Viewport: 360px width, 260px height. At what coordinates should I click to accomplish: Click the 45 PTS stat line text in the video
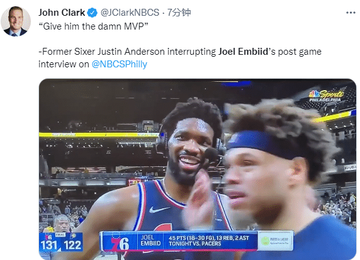coord(208,240)
